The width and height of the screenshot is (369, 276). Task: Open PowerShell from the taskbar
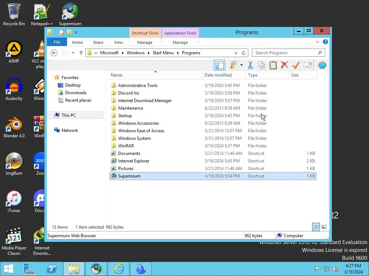click(51, 269)
